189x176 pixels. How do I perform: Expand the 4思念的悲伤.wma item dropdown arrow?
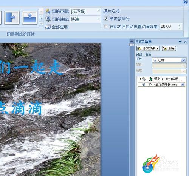[183, 85]
